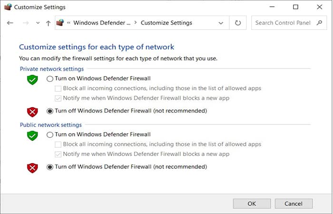Click the Cancel button

[294, 204]
